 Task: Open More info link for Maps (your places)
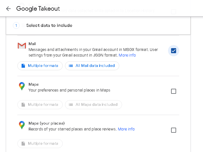(x=126, y=129)
